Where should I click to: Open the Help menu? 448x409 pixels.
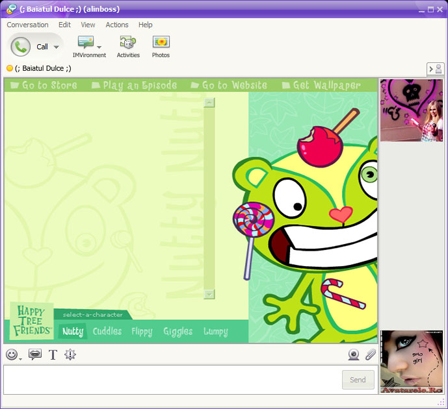(146, 25)
